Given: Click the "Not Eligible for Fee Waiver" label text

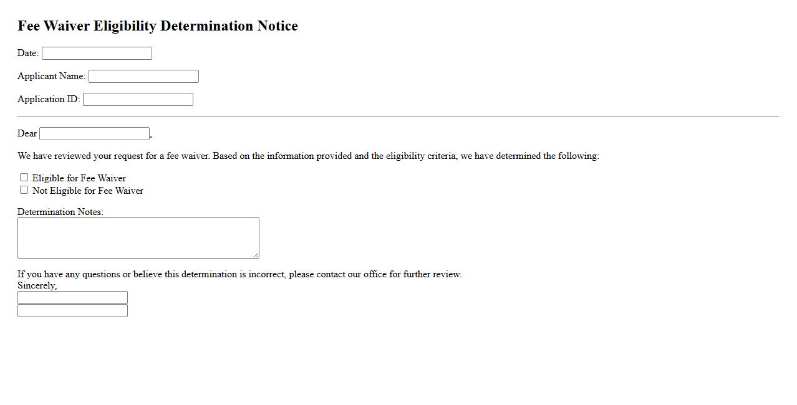Looking at the screenshot, I should coord(88,191).
